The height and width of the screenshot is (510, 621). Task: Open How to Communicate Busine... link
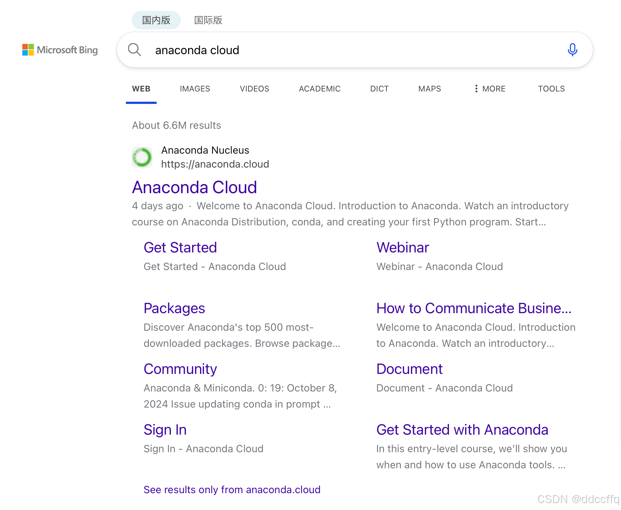point(474,308)
